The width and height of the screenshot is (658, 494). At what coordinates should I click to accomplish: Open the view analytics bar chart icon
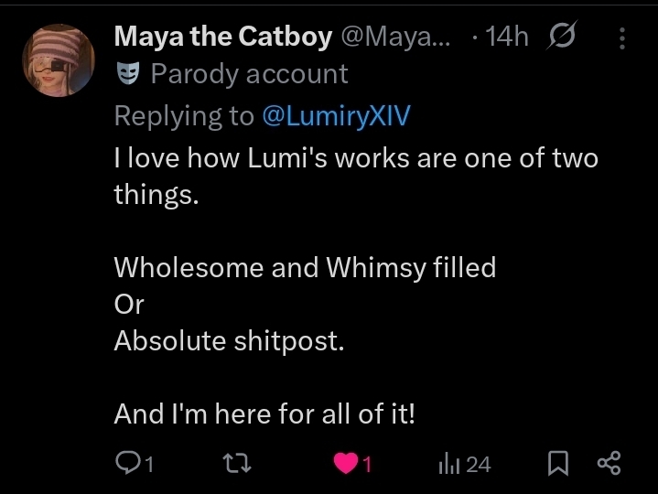coord(449,464)
